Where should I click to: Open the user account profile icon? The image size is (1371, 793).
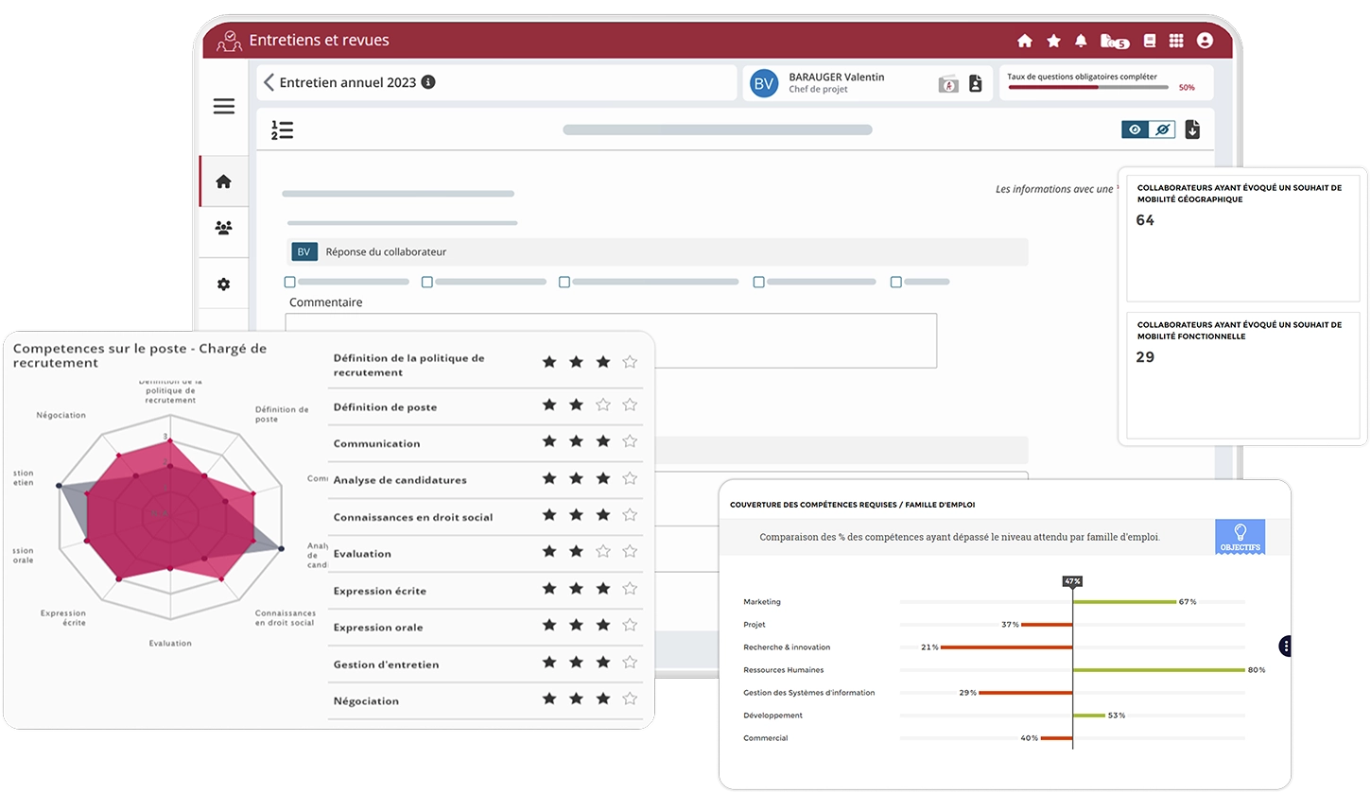(x=1205, y=41)
